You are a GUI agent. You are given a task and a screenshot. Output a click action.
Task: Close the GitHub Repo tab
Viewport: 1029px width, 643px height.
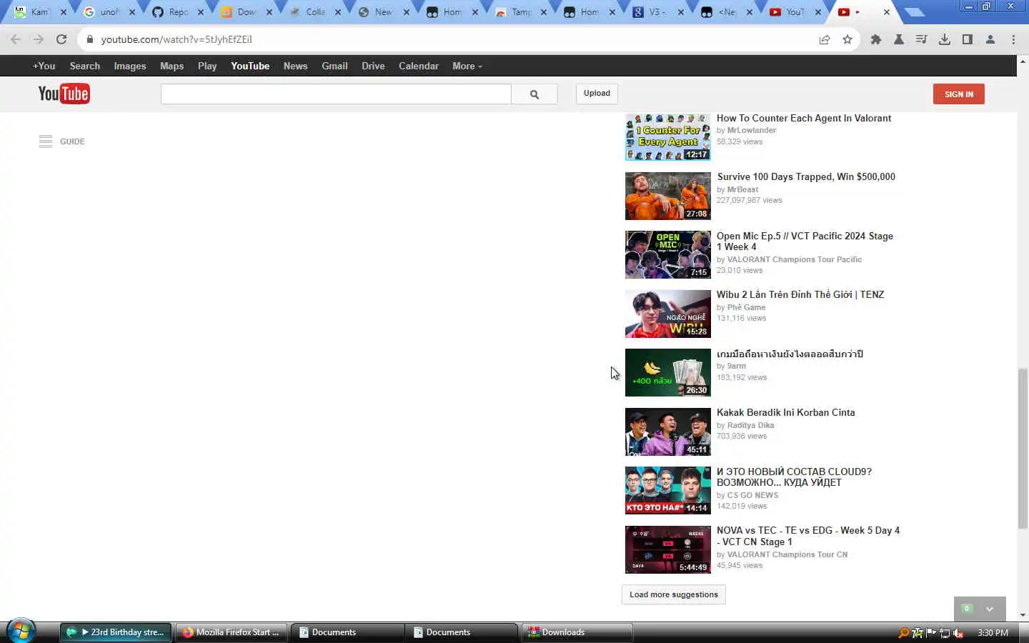[x=200, y=12]
